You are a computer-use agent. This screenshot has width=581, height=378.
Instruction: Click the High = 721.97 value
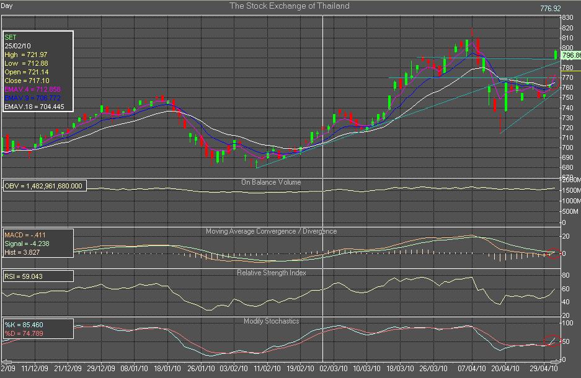click(x=26, y=55)
